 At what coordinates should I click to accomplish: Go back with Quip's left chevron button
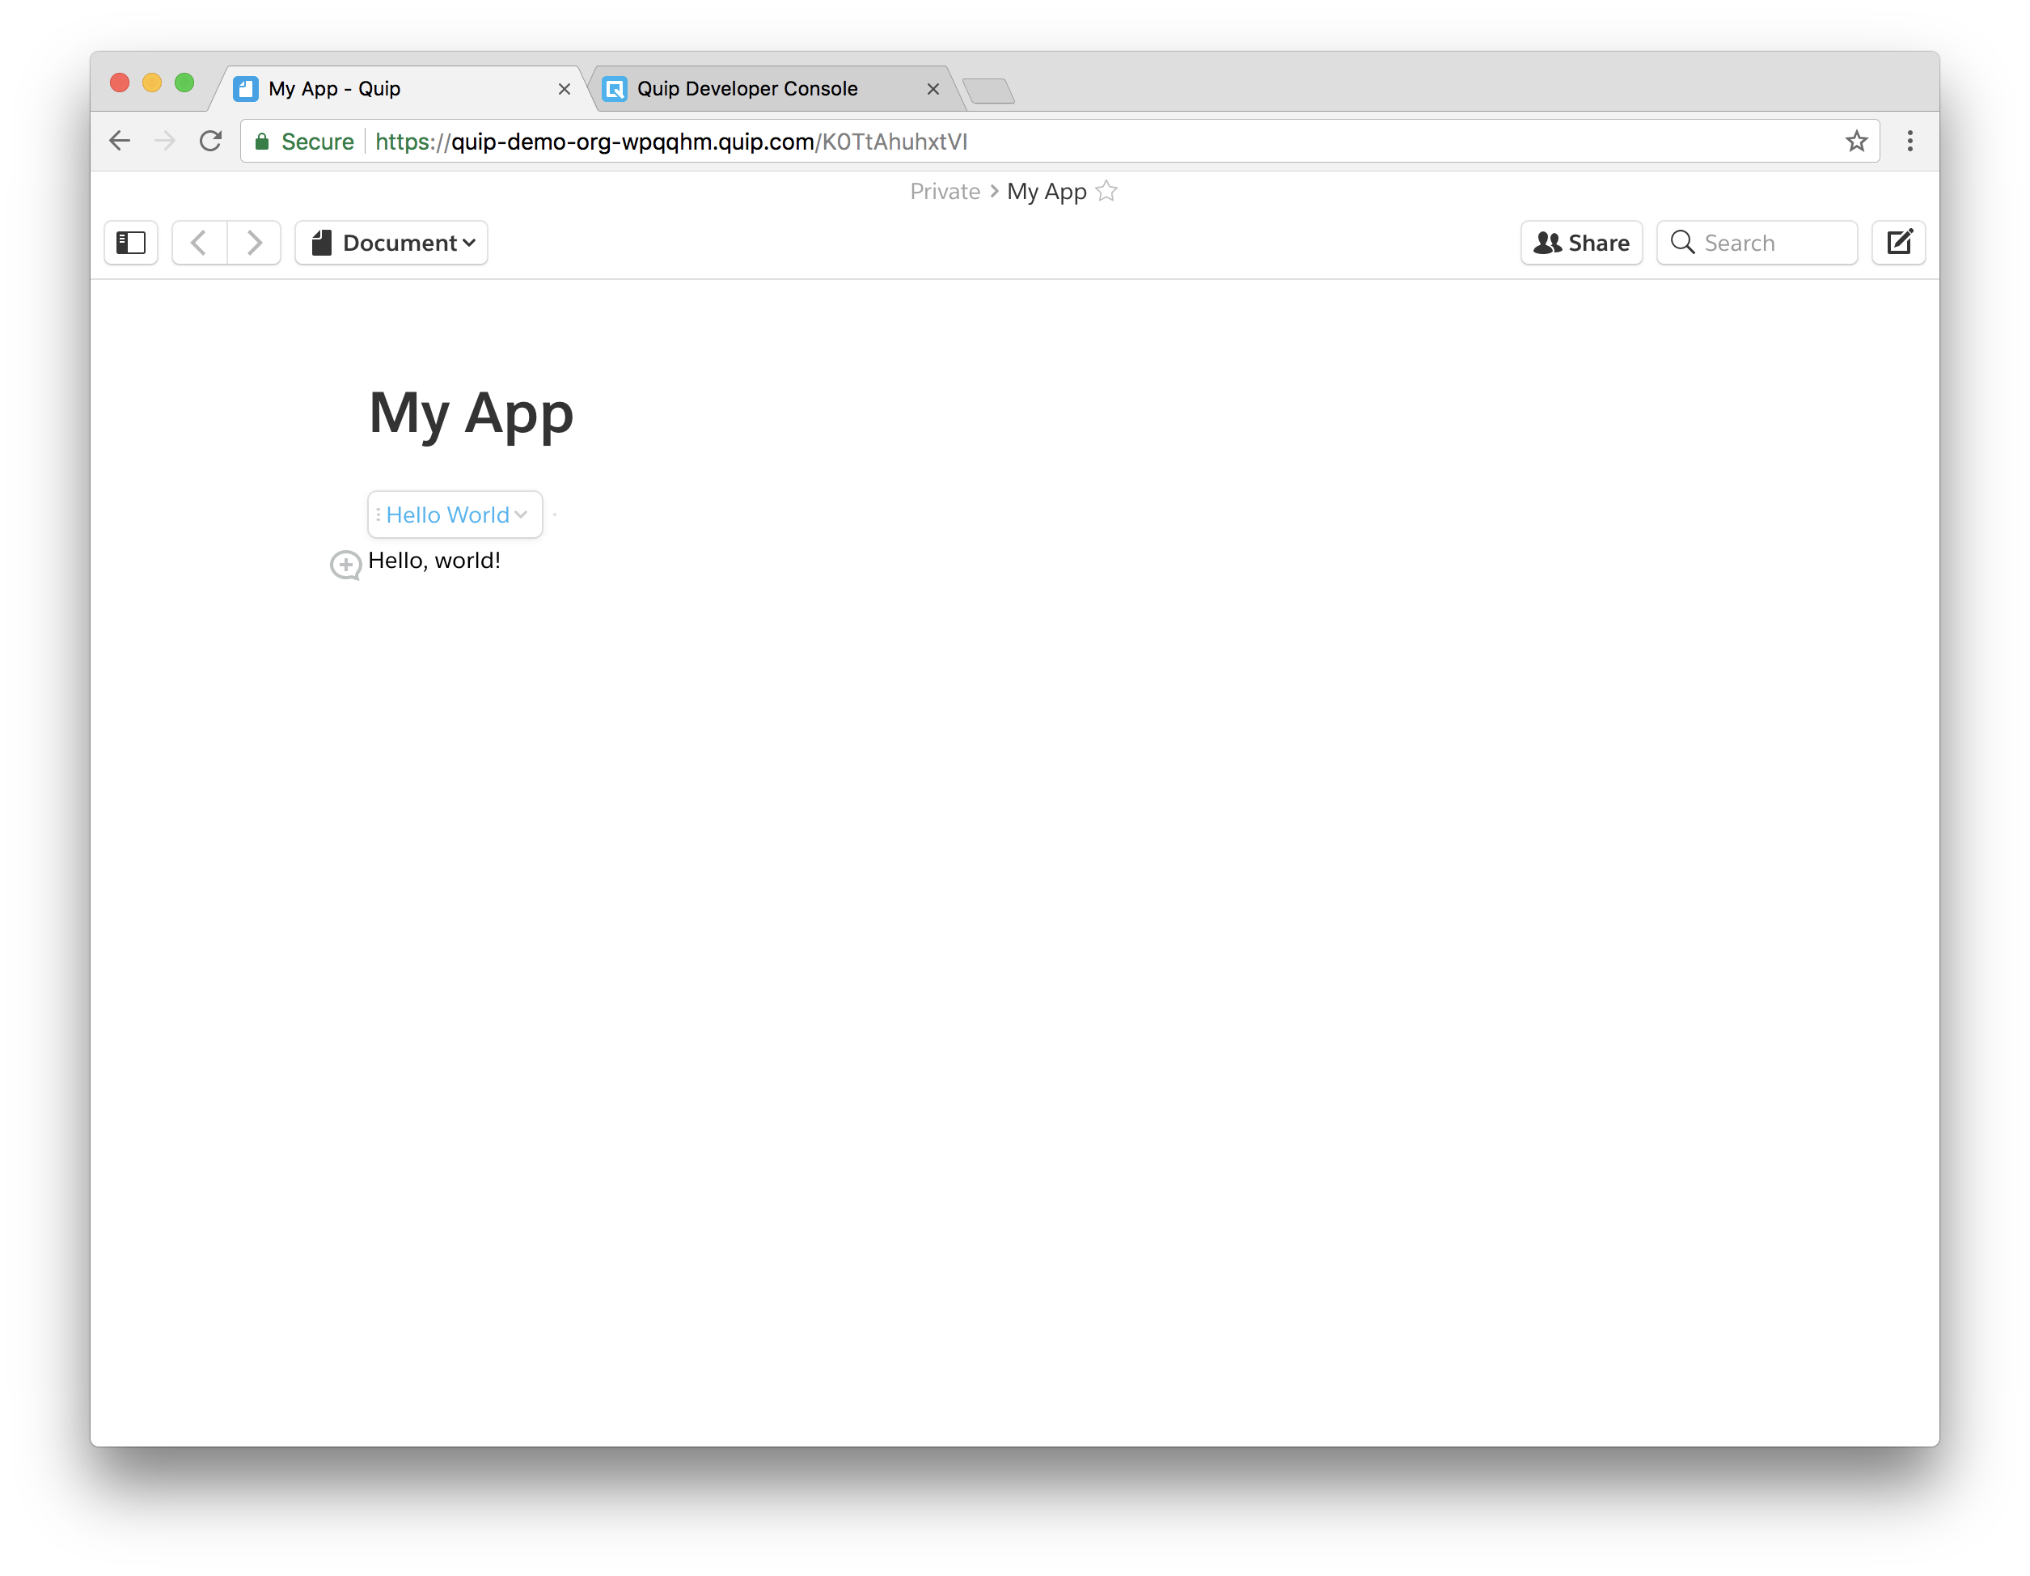[199, 244]
